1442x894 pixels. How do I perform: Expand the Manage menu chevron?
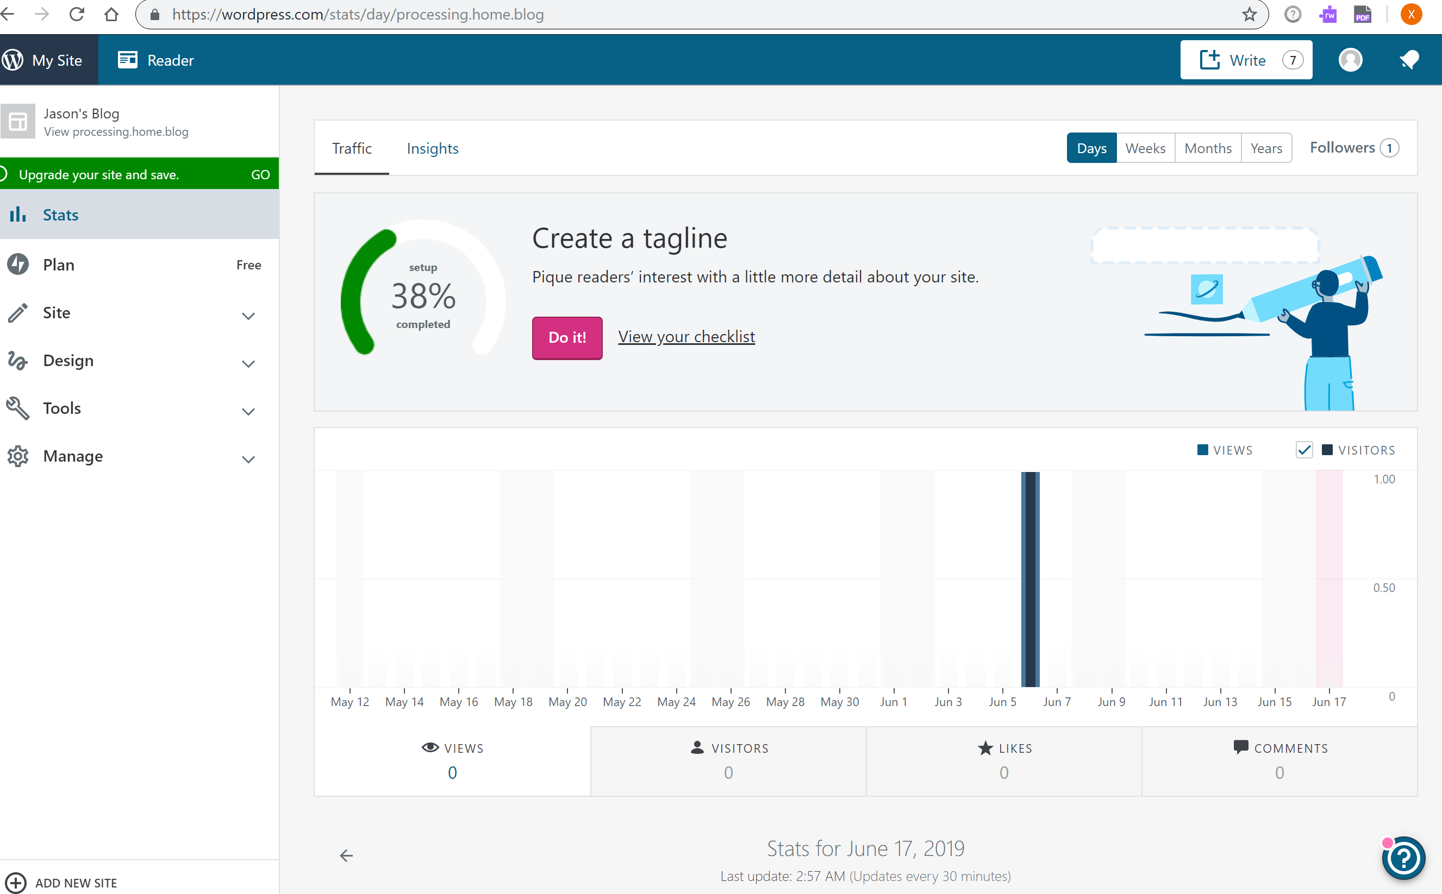248,459
